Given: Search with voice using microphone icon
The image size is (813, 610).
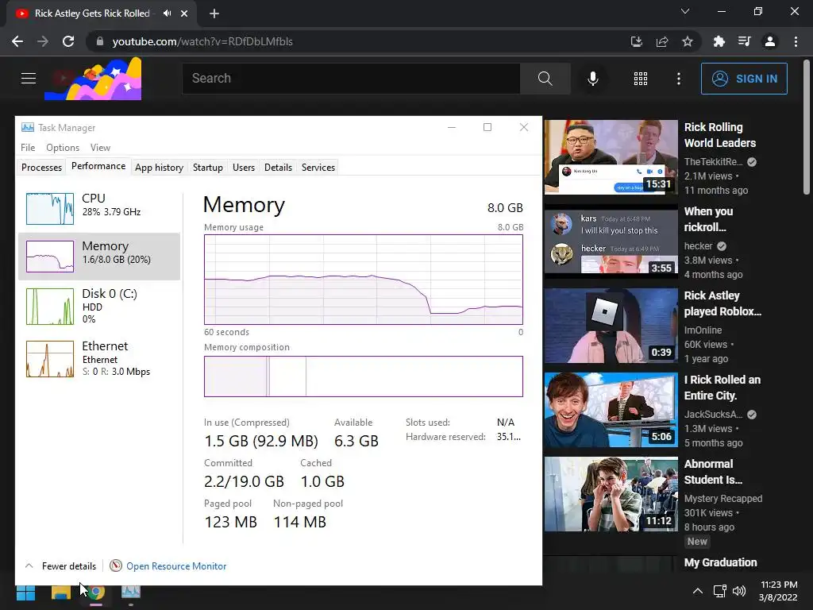Looking at the screenshot, I should (x=593, y=79).
